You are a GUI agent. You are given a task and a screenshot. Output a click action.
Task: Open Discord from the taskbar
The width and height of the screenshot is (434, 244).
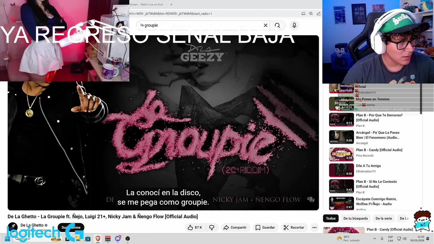[x=118, y=239]
